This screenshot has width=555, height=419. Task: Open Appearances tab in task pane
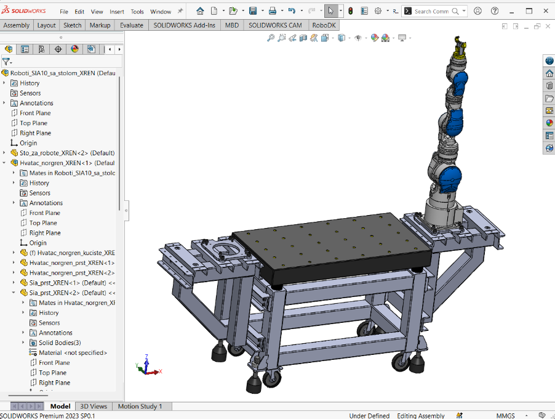pyautogui.click(x=549, y=123)
